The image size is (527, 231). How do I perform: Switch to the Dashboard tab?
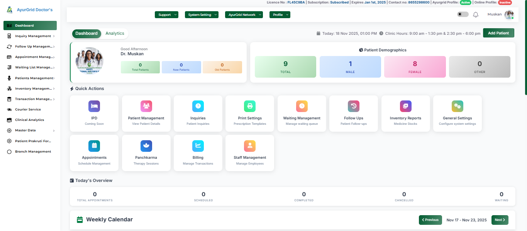pyautogui.click(x=86, y=33)
